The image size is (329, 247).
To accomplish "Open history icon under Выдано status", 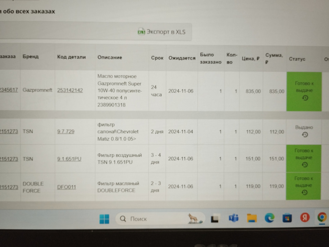I will [x=305, y=134].
